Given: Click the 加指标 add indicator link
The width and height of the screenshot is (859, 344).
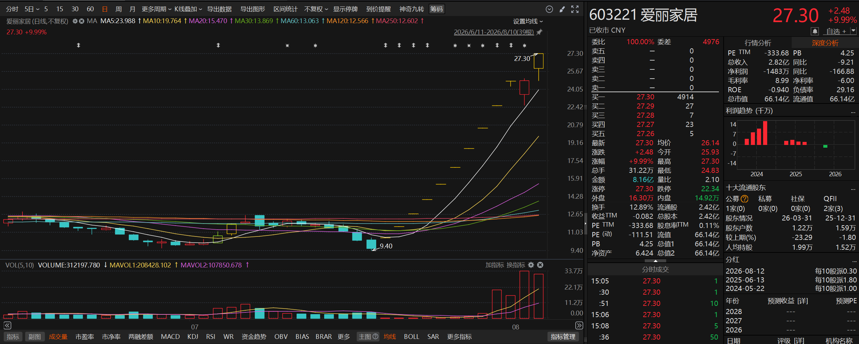Looking at the screenshot, I should (494, 265).
